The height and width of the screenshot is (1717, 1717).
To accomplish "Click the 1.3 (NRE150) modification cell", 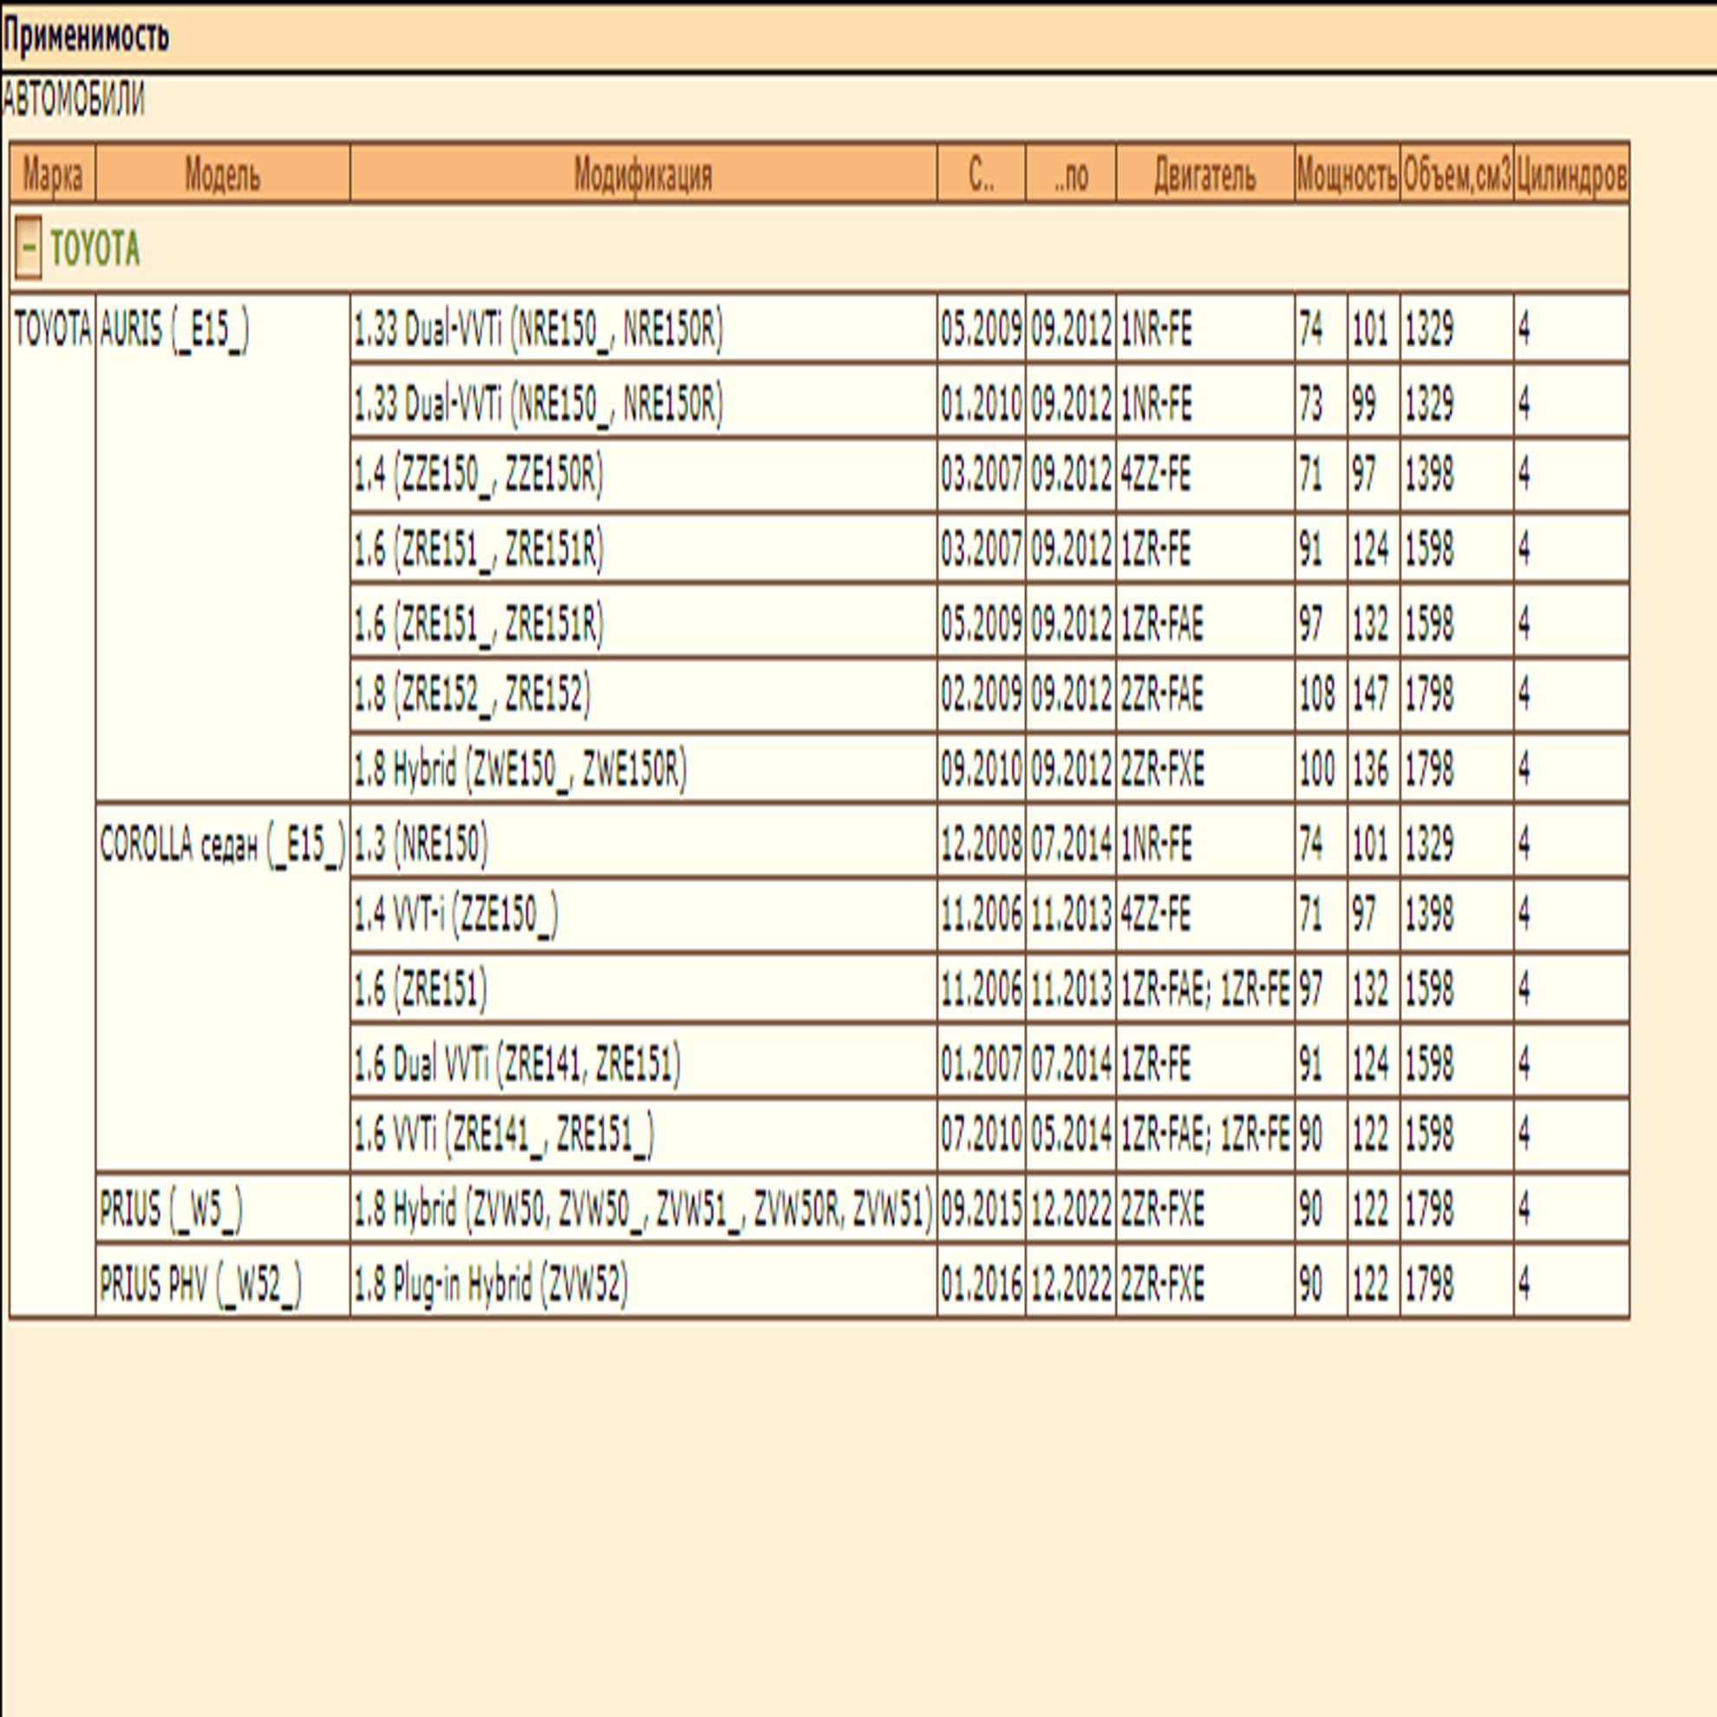I will (x=421, y=843).
